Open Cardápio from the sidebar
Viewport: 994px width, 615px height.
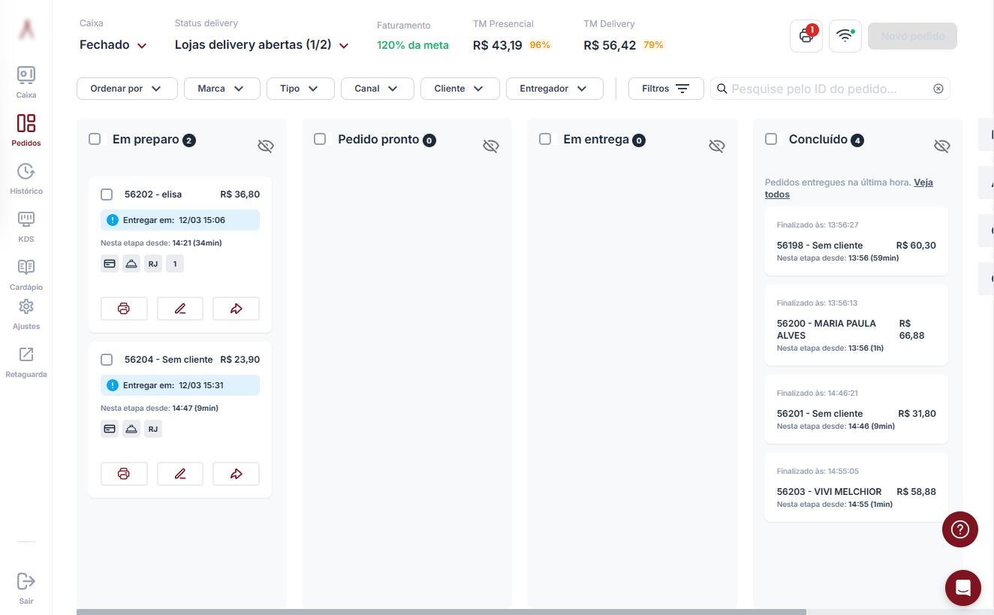tap(26, 274)
